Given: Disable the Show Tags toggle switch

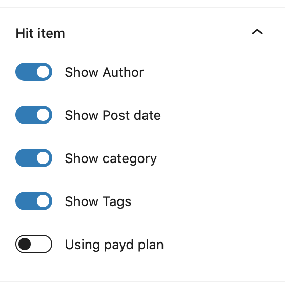Looking at the screenshot, I should (34, 201).
